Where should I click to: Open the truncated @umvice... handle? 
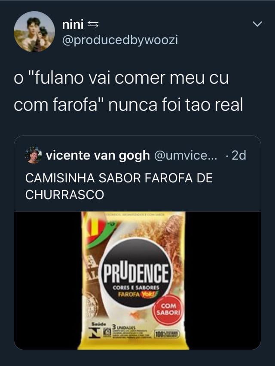pos(186,155)
